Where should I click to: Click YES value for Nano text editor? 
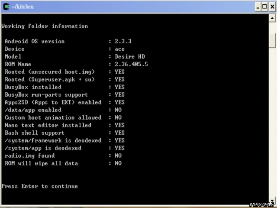[x=119, y=125]
